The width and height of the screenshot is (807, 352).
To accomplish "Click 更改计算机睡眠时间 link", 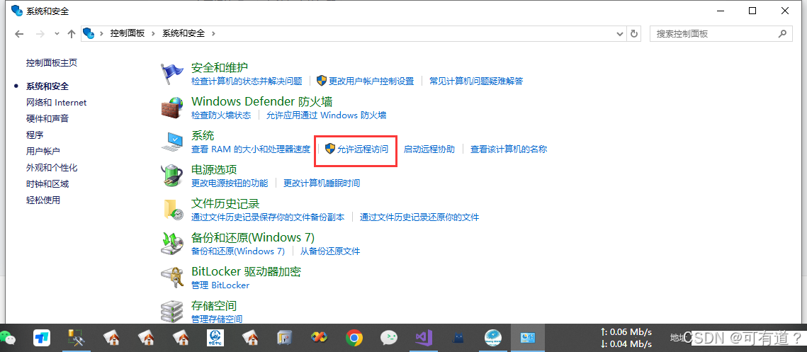I will click(322, 183).
